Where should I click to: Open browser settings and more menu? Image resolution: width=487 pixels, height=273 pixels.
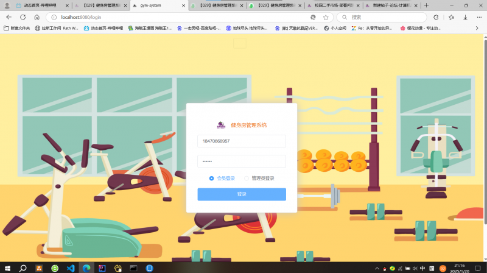479,18
